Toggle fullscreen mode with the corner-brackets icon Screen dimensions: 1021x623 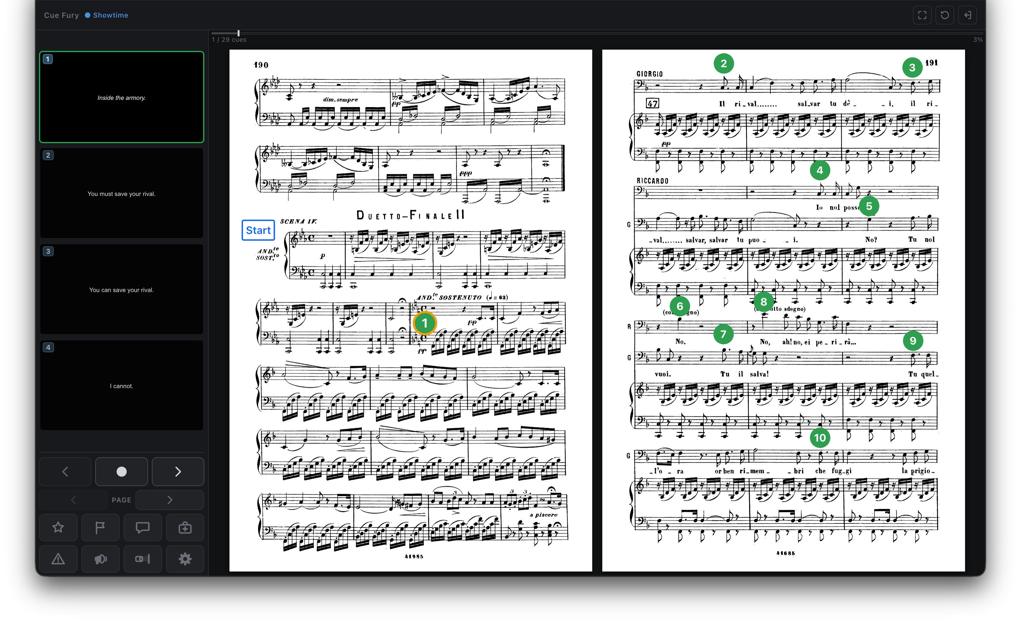pos(922,15)
